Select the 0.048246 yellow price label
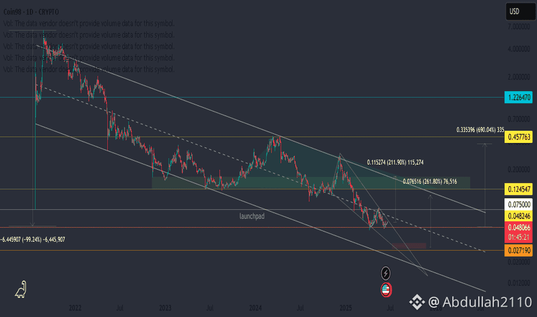This screenshot has width=537, height=317. [519, 216]
